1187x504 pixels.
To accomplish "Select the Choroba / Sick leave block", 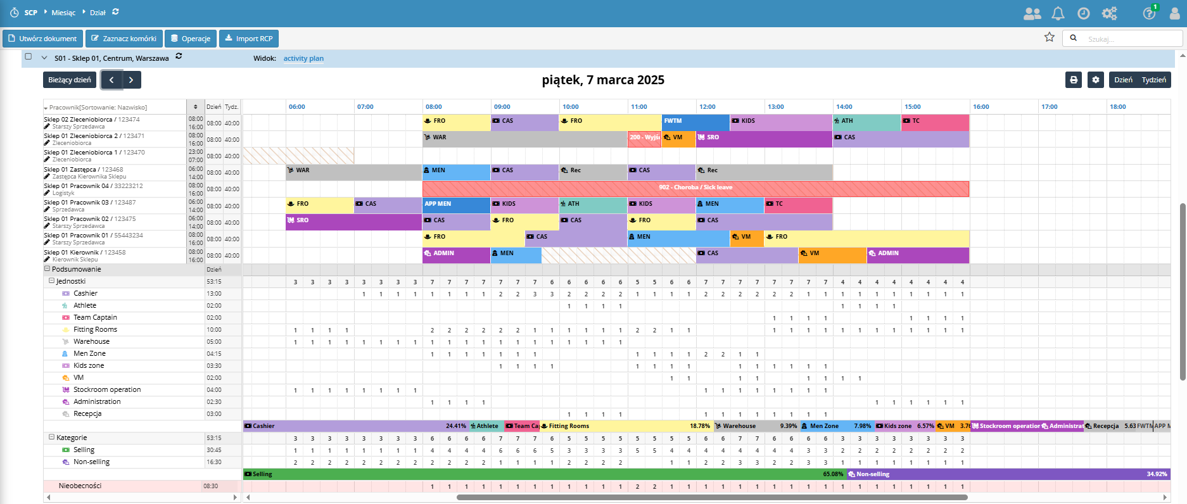I will click(x=695, y=188).
